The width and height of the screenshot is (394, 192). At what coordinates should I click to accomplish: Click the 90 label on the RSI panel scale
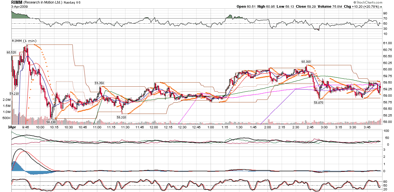point(385,13)
